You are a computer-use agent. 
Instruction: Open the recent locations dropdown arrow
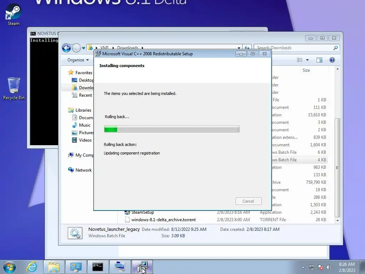pos(83,48)
